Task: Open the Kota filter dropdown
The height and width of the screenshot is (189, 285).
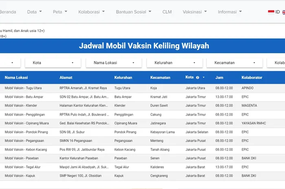Action: click(x=53, y=63)
